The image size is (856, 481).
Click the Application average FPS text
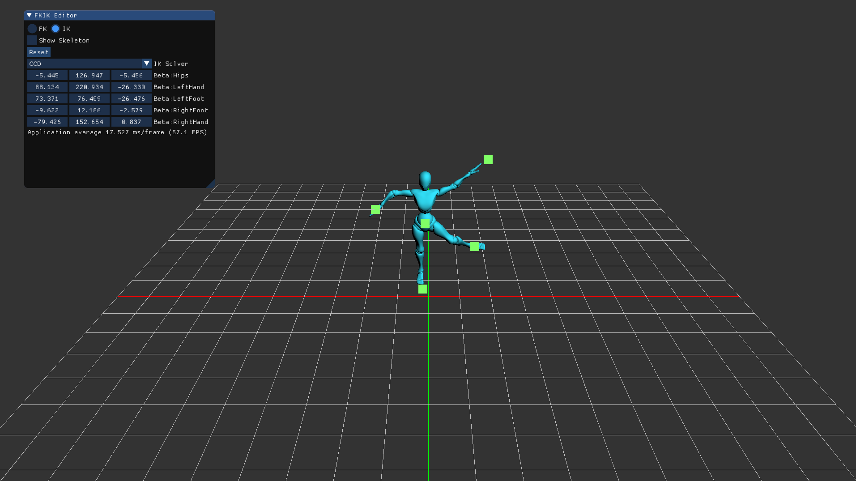(117, 132)
